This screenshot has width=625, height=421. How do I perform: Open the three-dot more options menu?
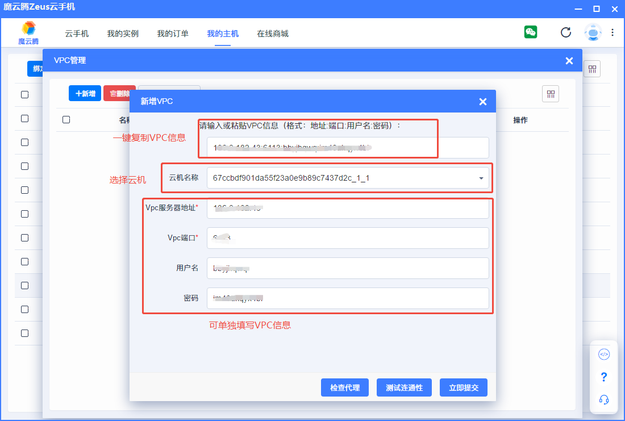click(612, 32)
